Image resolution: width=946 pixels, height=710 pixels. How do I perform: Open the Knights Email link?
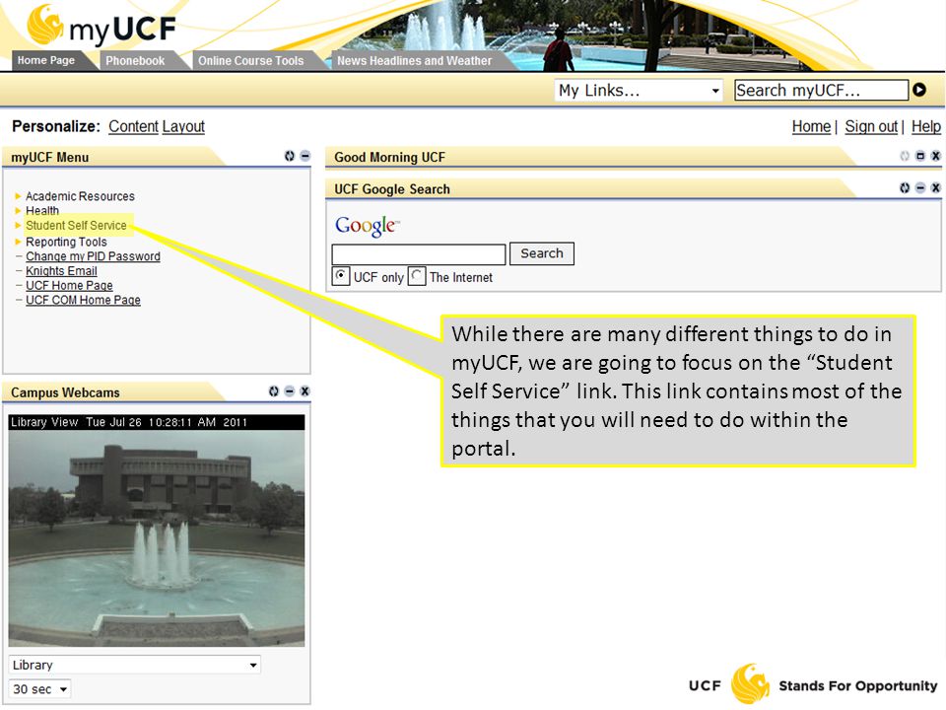[61, 271]
